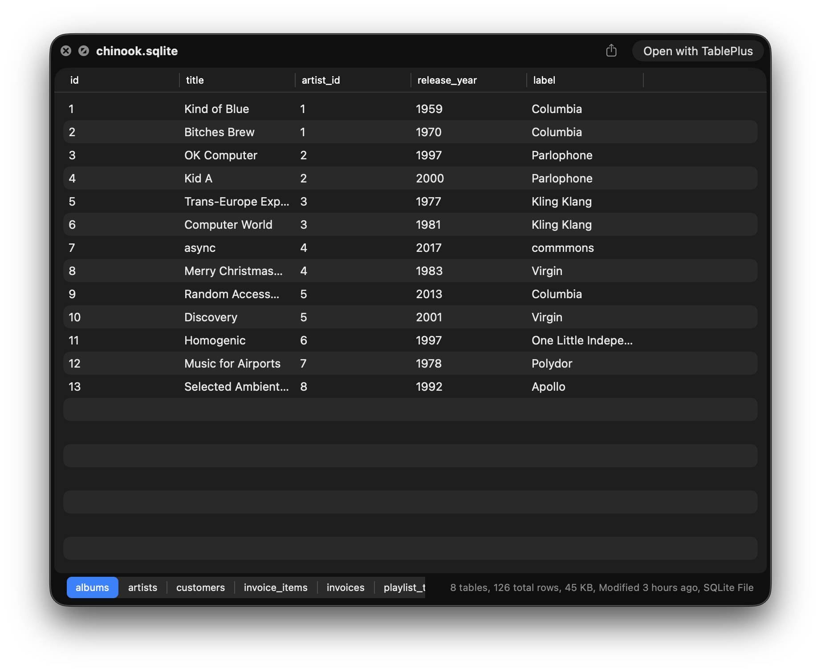821x672 pixels.
Task: Click the status bar showing 126 total rows
Action: pyautogui.click(x=601, y=587)
